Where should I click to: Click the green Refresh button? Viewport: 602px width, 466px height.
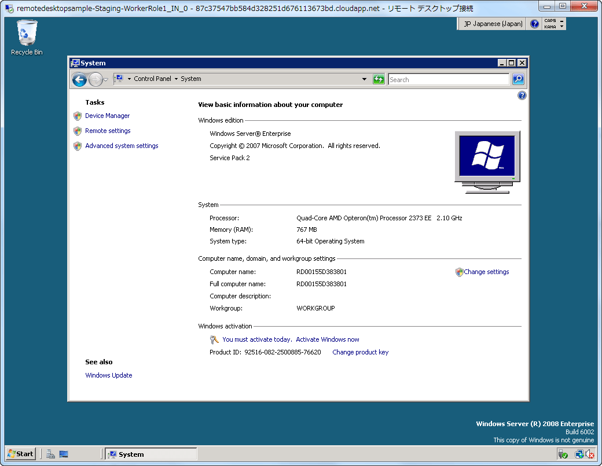[379, 79]
